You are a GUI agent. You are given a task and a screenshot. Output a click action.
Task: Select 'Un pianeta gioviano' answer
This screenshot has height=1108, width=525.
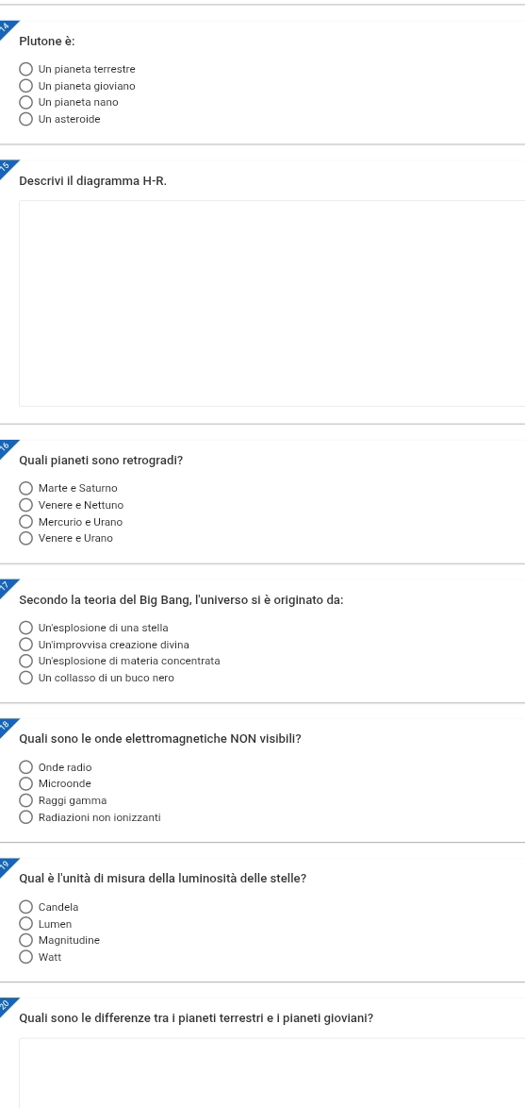26,86
